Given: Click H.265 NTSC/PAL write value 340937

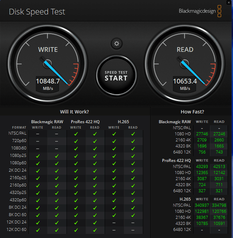Looking at the screenshot, I should point(202,205).
